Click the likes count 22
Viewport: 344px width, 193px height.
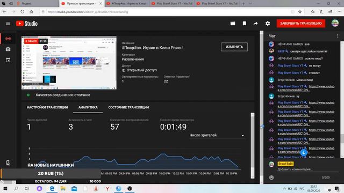(x=166, y=81)
